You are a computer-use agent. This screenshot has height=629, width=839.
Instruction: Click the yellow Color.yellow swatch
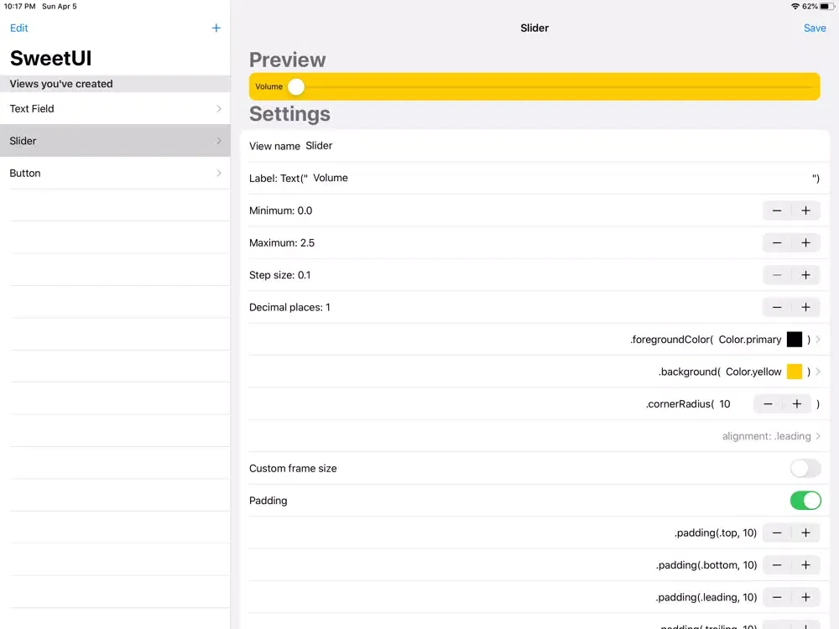click(x=794, y=372)
